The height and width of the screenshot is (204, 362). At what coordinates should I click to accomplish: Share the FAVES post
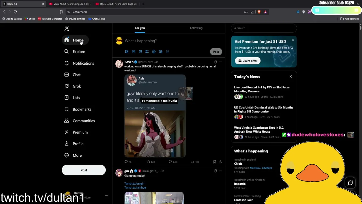220,162
